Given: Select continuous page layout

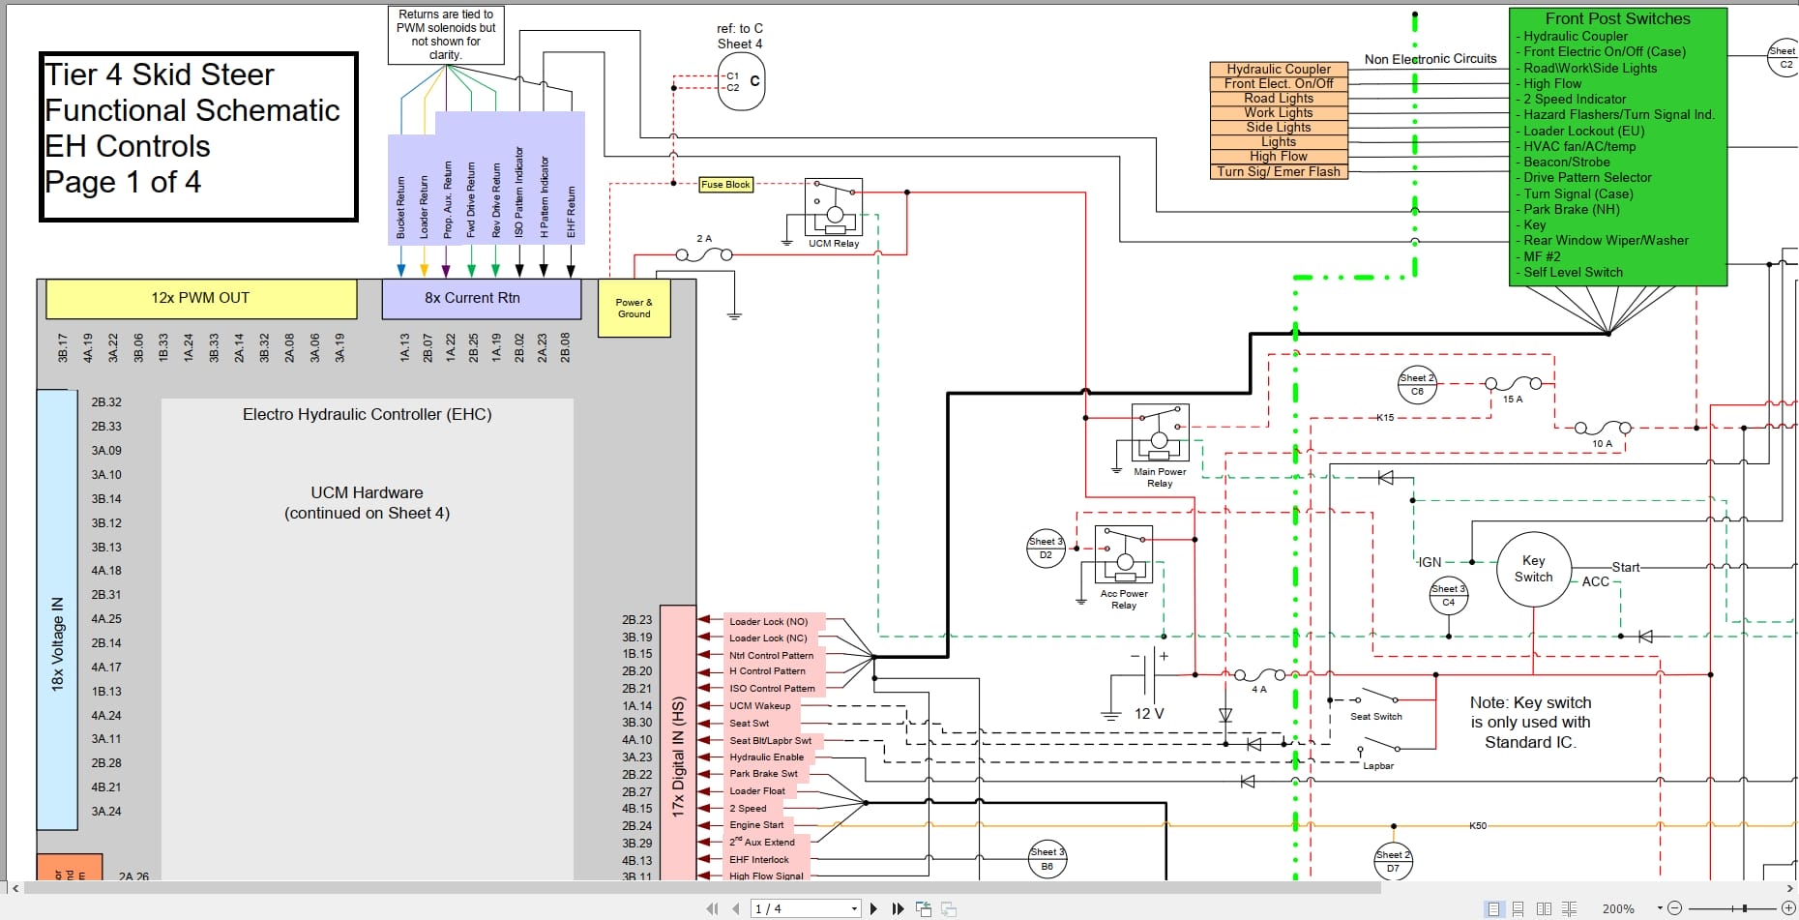Looking at the screenshot, I should pyautogui.click(x=1519, y=908).
